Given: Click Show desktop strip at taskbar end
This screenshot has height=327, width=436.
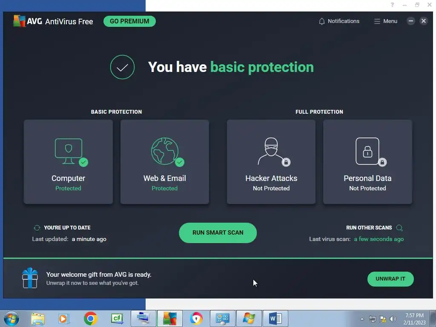Looking at the screenshot, I should 433,318.
